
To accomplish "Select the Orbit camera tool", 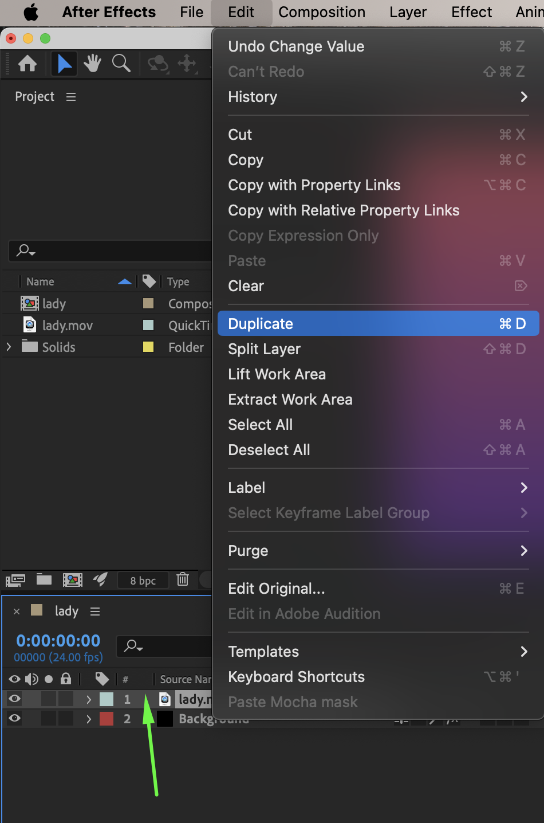I will point(157,63).
